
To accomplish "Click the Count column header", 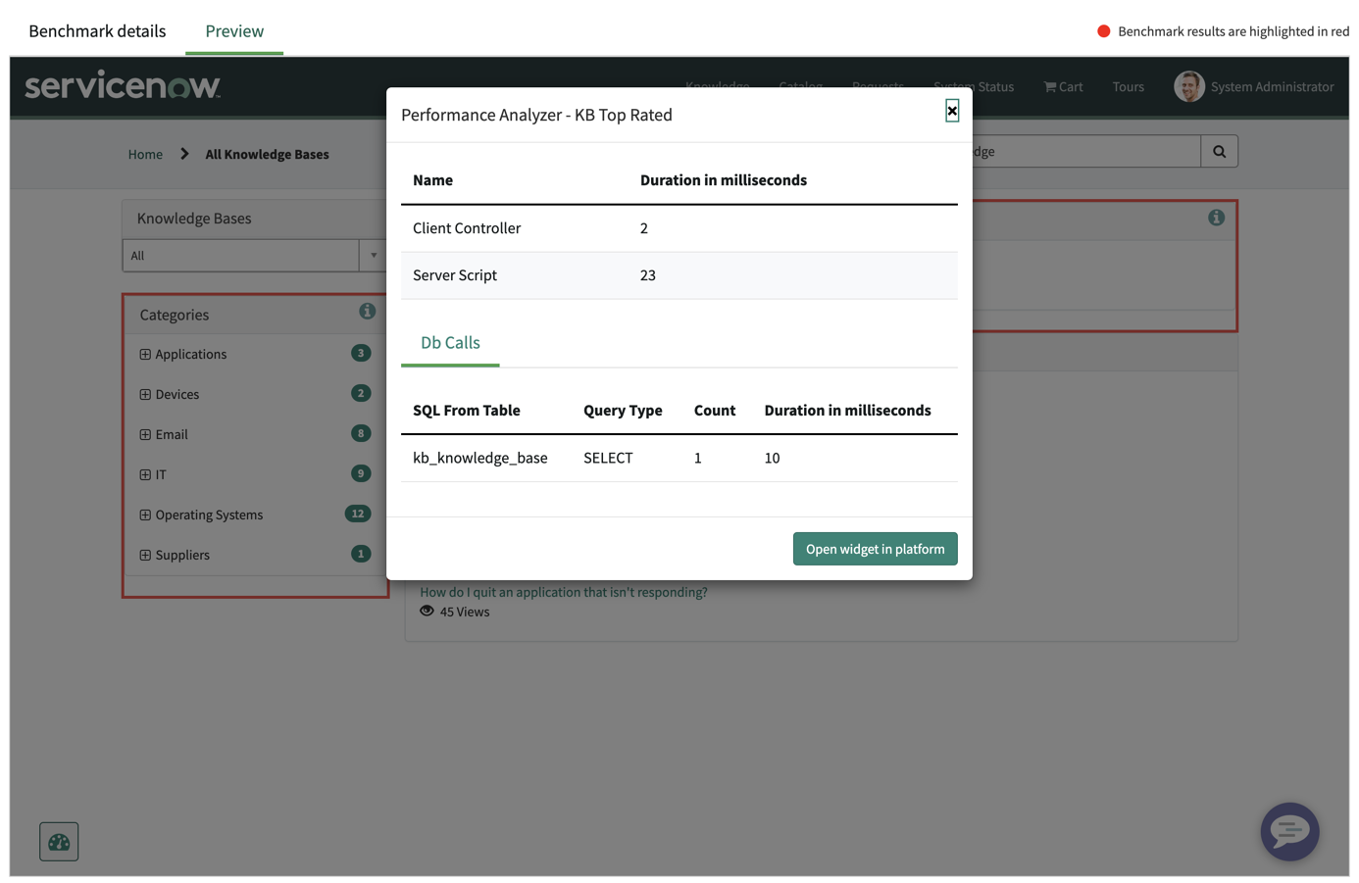I will 715,411.
